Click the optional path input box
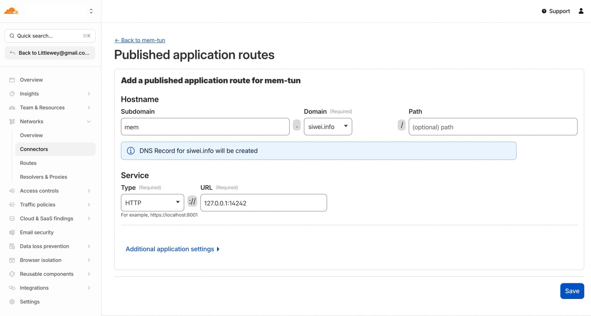591x316 pixels. [x=493, y=127]
